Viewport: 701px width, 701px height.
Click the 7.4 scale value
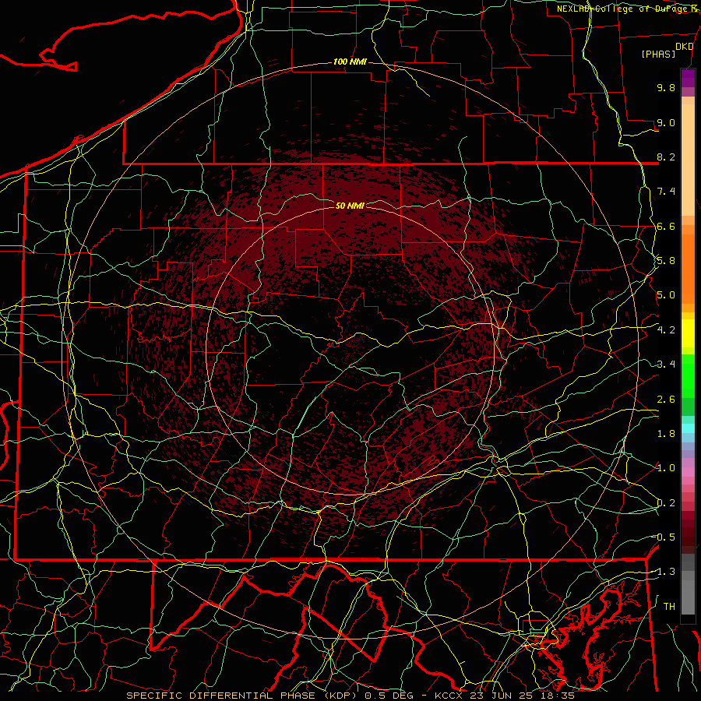666,192
